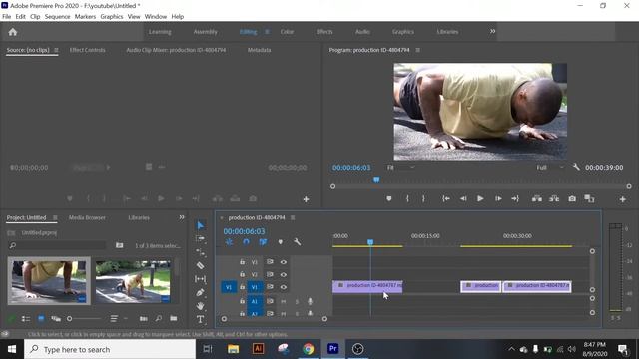Image resolution: width=639 pixels, height=359 pixels.
Task: Select the Ripple Edit tool
Action: (200, 252)
